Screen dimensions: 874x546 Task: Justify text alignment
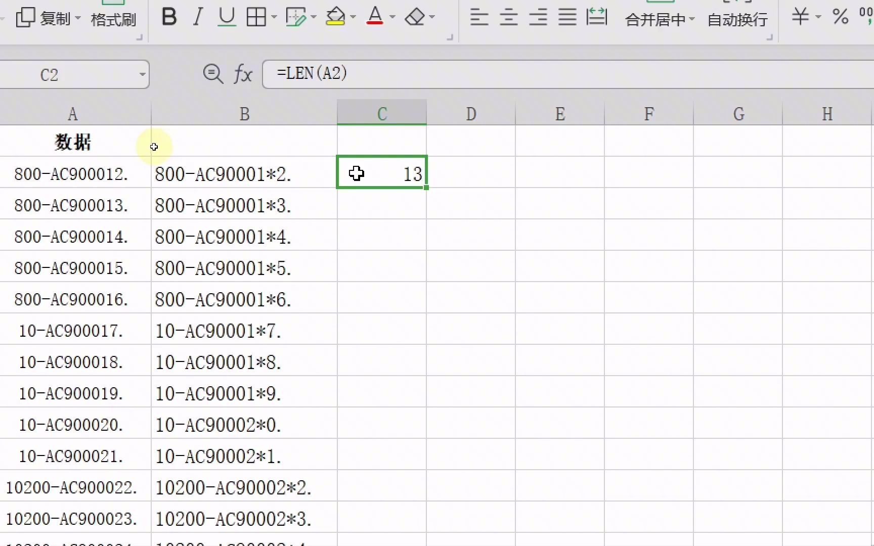(x=567, y=17)
